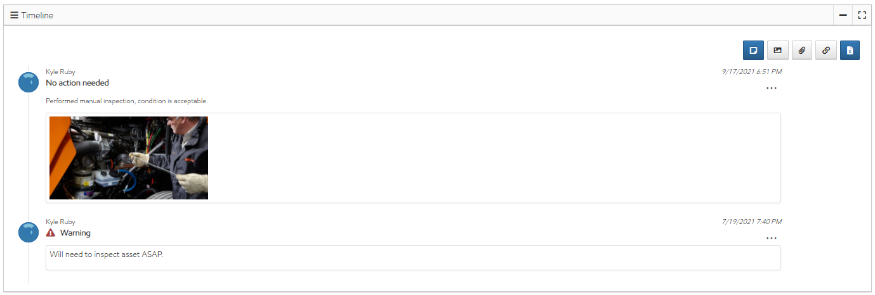Collapse the Timeline panel
This screenshot has height=295, width=875.
(843, 15)
